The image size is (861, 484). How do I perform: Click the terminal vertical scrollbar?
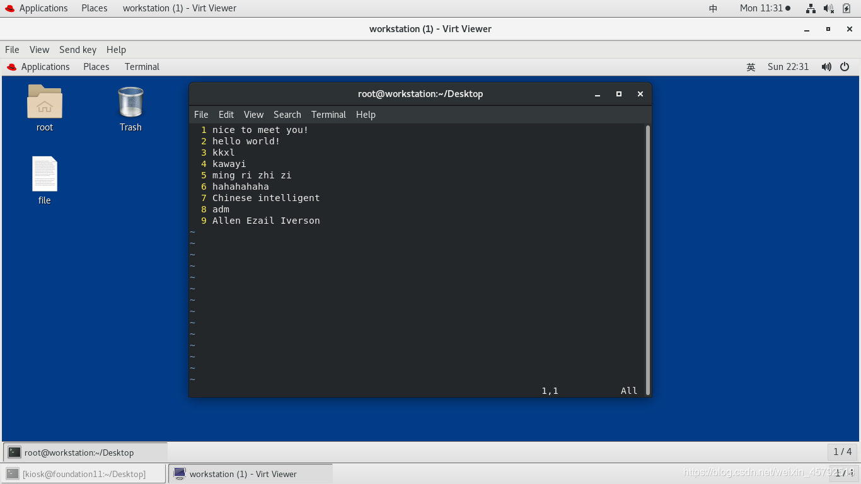(647, 260)
